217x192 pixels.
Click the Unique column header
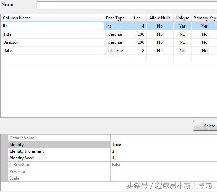(x=182, y=18)
